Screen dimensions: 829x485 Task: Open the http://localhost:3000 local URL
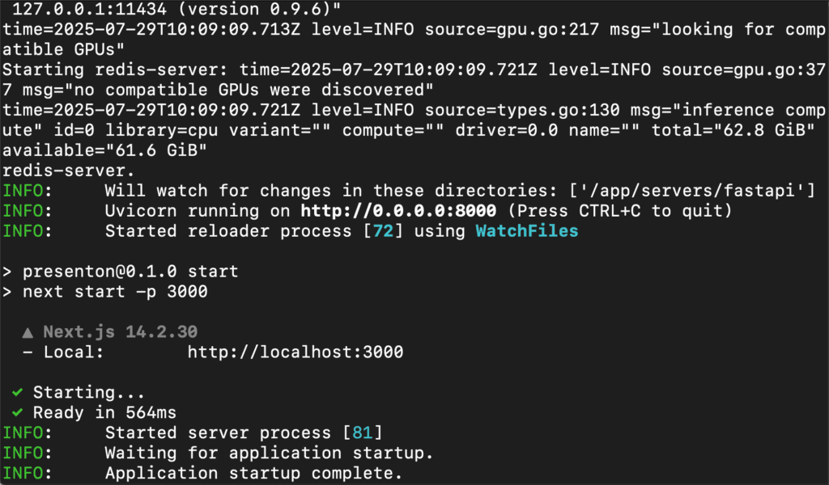[295, 352]
